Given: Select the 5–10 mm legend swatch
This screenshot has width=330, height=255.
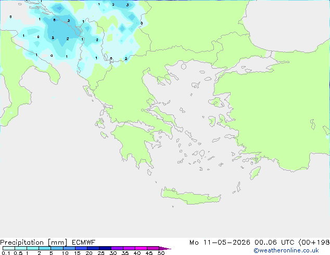Looking at the screenshot, I should click(x=57, y=248).
